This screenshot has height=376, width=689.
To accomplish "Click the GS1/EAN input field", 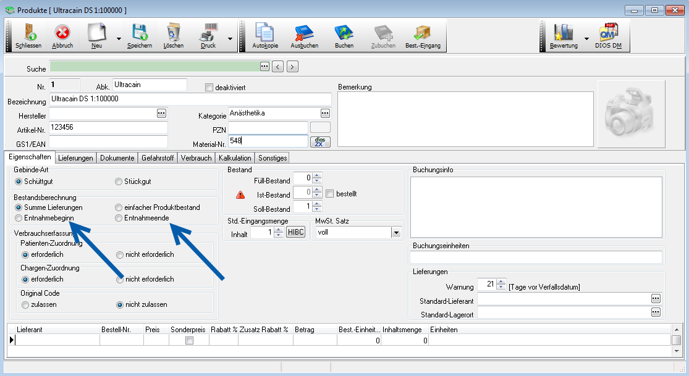I will pos(109,142).
